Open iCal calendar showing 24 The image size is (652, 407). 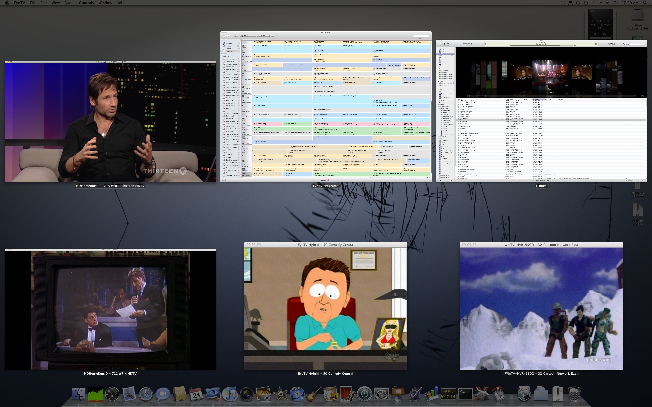pyautogui.click(x=196, y=394)
